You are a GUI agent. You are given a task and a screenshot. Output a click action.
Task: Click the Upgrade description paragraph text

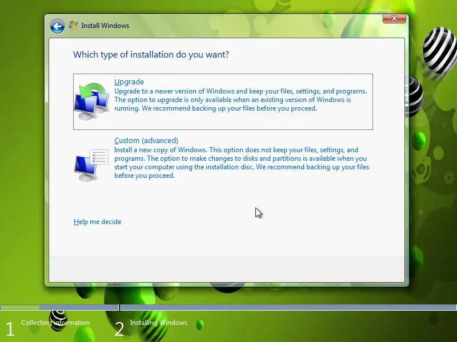(x=240, y=99)
